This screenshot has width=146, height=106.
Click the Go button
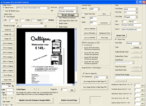tap(72, 90)
